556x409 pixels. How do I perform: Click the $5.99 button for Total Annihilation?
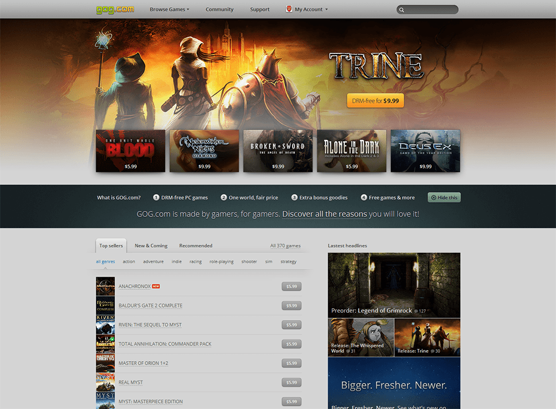[291, 344]
